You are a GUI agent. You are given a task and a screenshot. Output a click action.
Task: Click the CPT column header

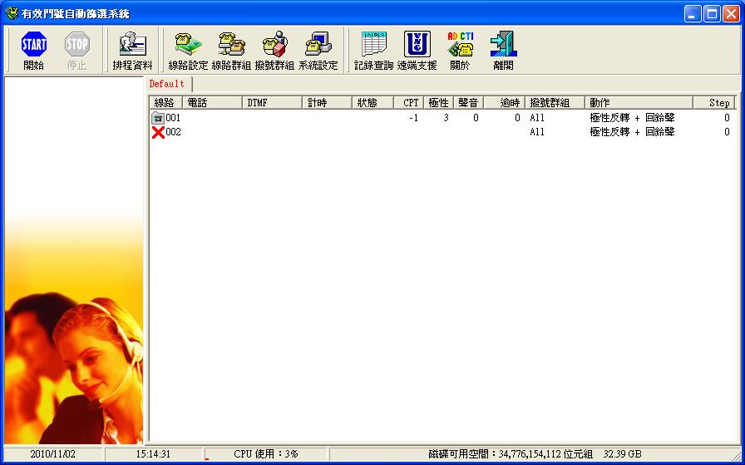408,102
